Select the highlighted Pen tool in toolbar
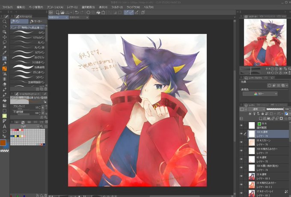This screenshot has width=291, height=197. pyautogui.click(x=4, y=59)
